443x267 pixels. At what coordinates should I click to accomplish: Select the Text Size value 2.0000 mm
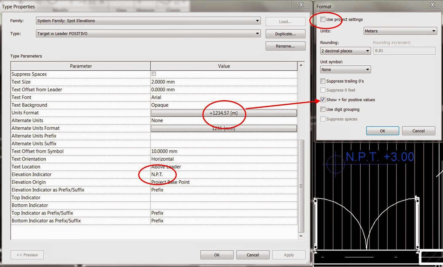pyautogui.click(x=224, y=82)
